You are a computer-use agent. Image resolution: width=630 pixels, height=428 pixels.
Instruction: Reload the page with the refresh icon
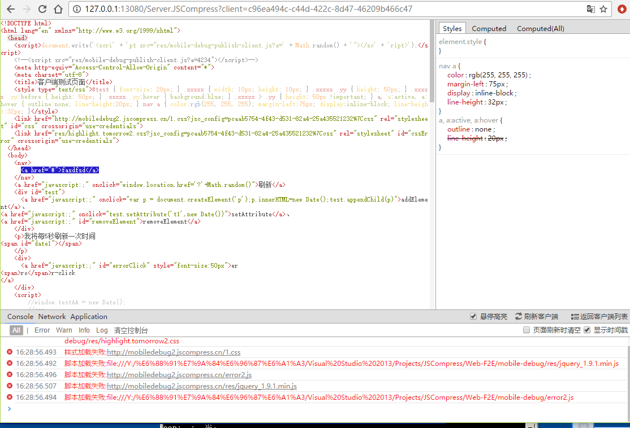[x=42, y=9]
